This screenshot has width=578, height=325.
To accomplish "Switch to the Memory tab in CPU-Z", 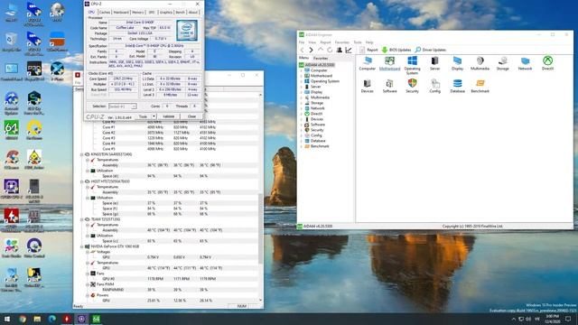I will (x=138, y=12).
